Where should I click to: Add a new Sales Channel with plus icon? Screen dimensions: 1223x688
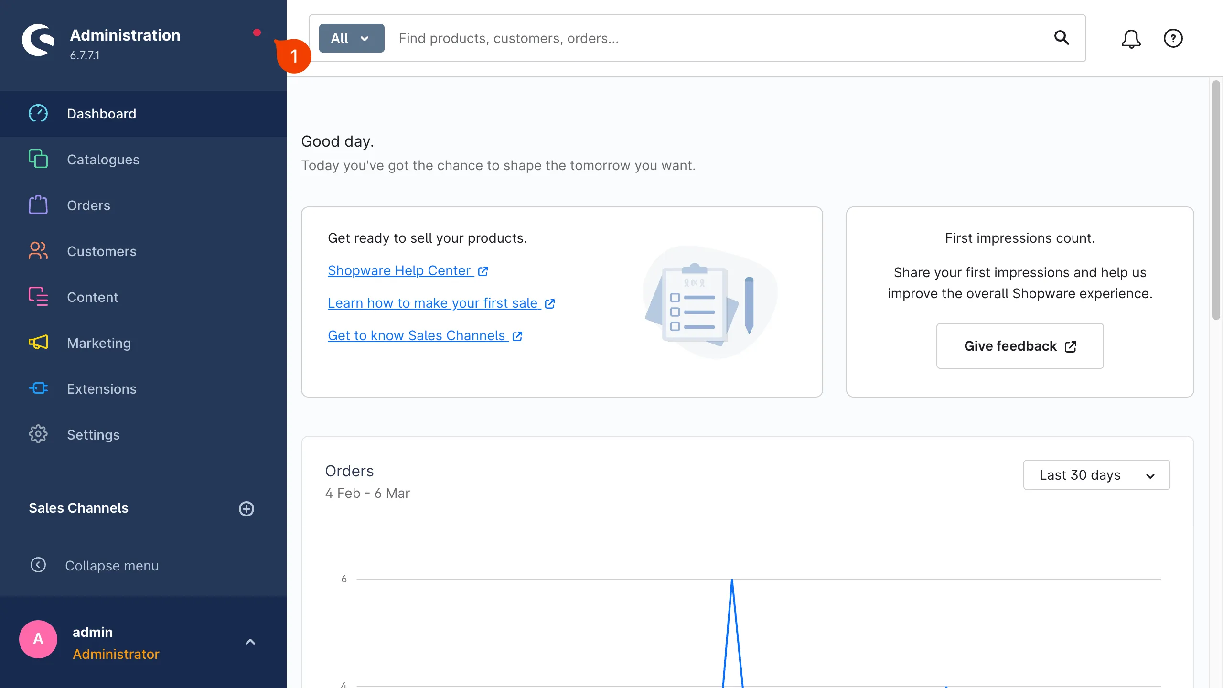247,508
